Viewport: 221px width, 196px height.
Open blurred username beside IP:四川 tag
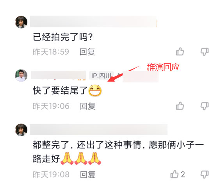click(x=59, y=75)
